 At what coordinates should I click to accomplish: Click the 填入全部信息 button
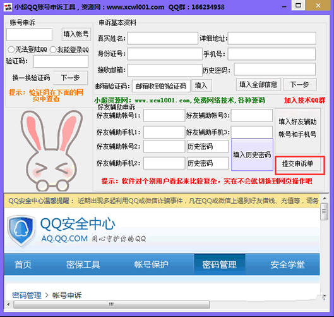(x=258, y=84)
